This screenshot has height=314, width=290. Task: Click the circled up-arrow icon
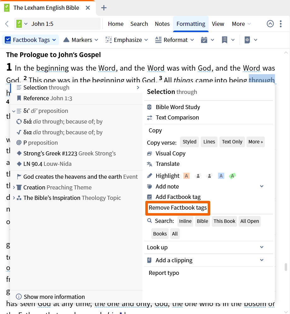point(270,24)
